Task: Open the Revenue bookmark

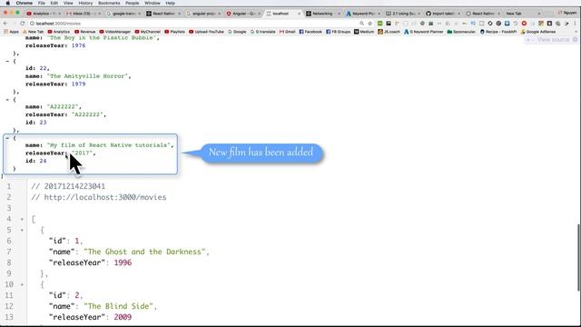Action: (84, 32)
